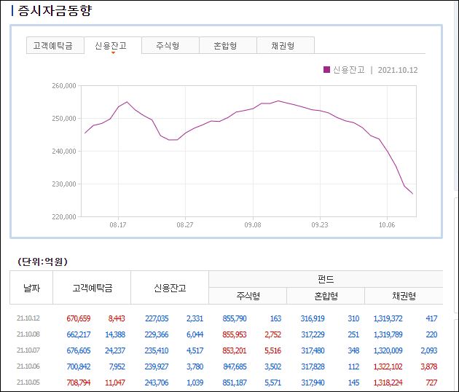Click the 6,044 change value
This screenshot has width=459, height=392.
coord(195,334)
